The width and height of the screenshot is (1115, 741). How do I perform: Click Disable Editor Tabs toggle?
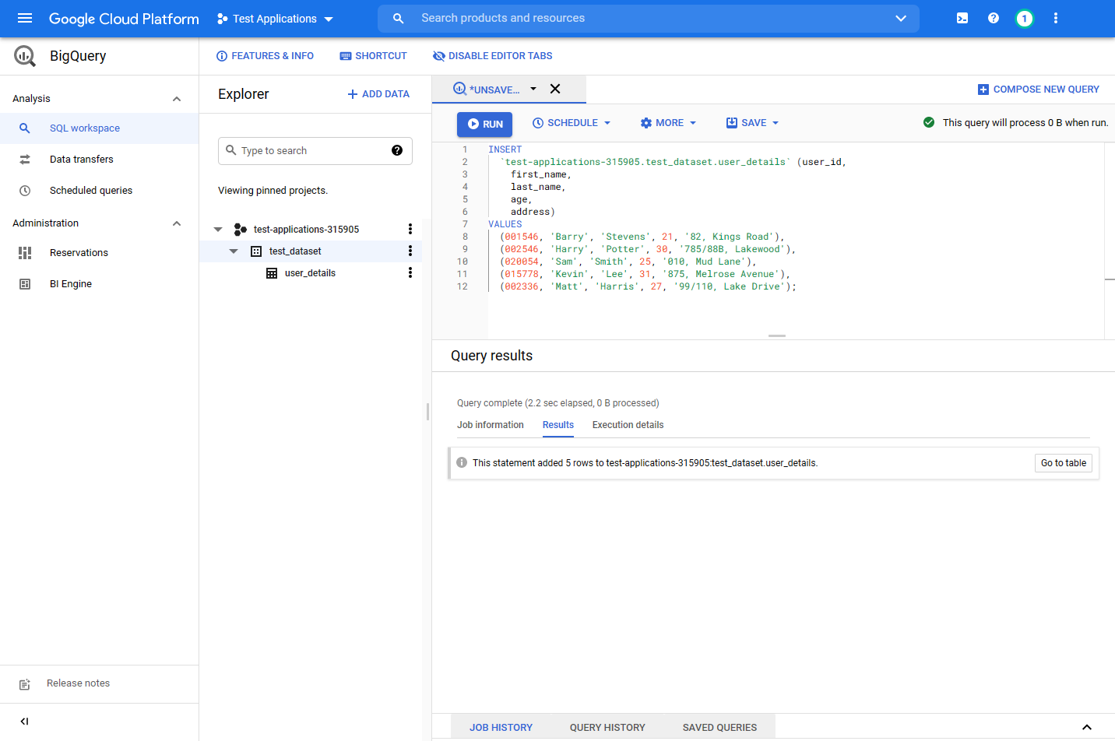[x=492, y=56]
